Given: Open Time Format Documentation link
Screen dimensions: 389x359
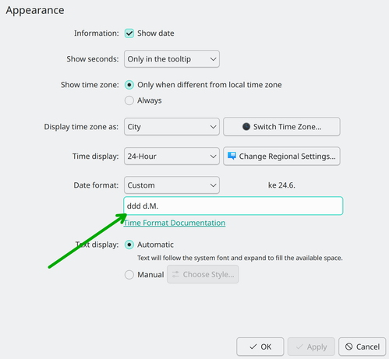Looking at the screenshot, I should point(175,223).
